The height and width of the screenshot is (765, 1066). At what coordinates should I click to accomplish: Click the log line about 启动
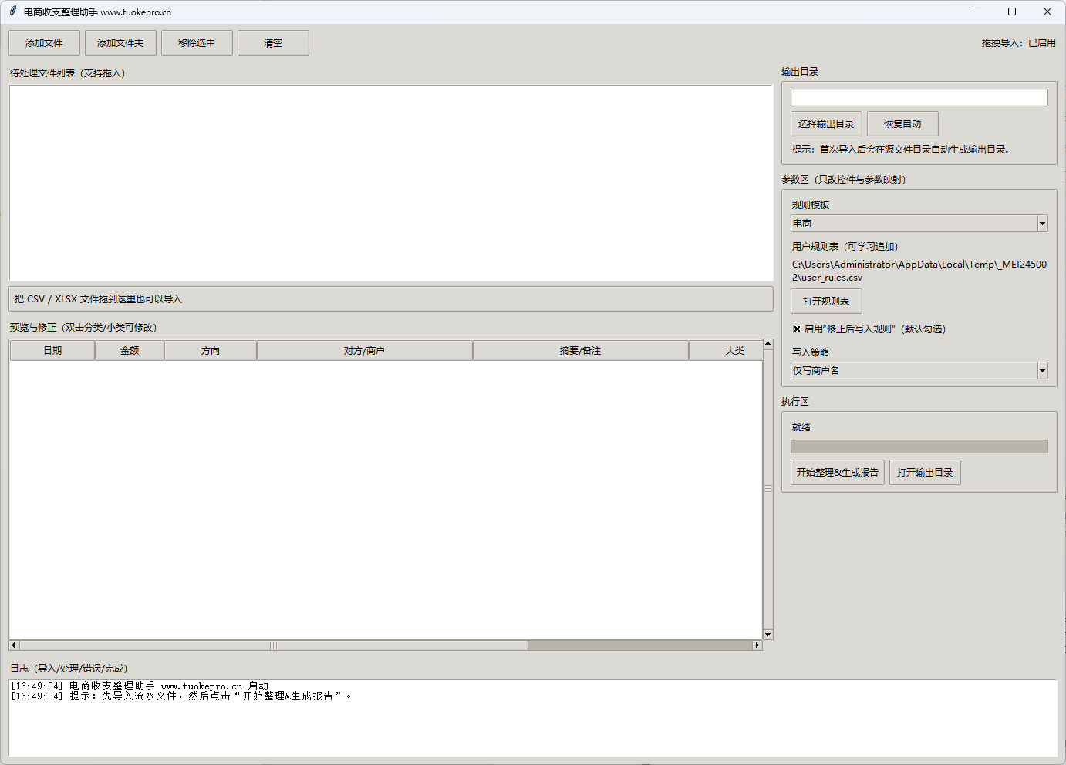[140, 686]
